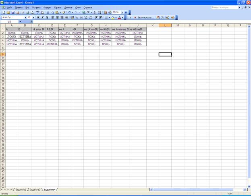Screen dimensions: 251x196
Task: Open the Сервис menu
Action: click(x=58, y=8)
